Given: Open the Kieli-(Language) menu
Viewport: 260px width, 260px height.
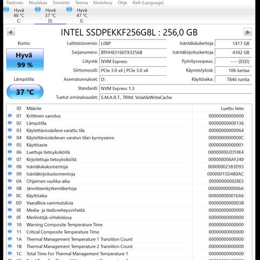Looking at the screenshot, I should [x=148, y=3].
